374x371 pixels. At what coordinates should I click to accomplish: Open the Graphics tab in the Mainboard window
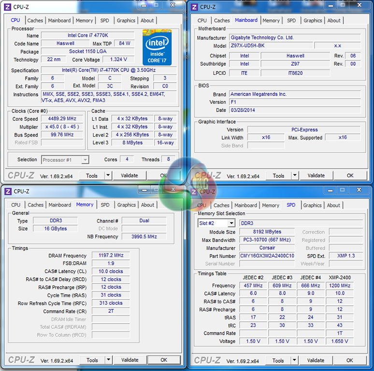(313, 20)
